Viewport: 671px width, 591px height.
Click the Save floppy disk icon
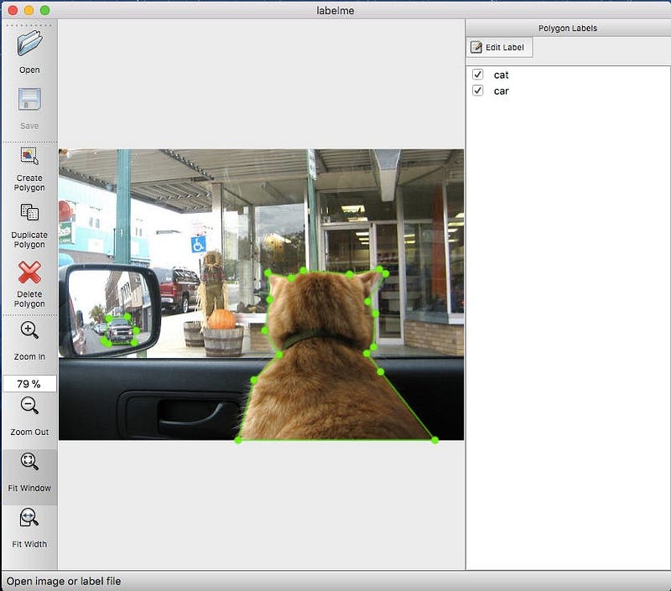tap(29, 99)
